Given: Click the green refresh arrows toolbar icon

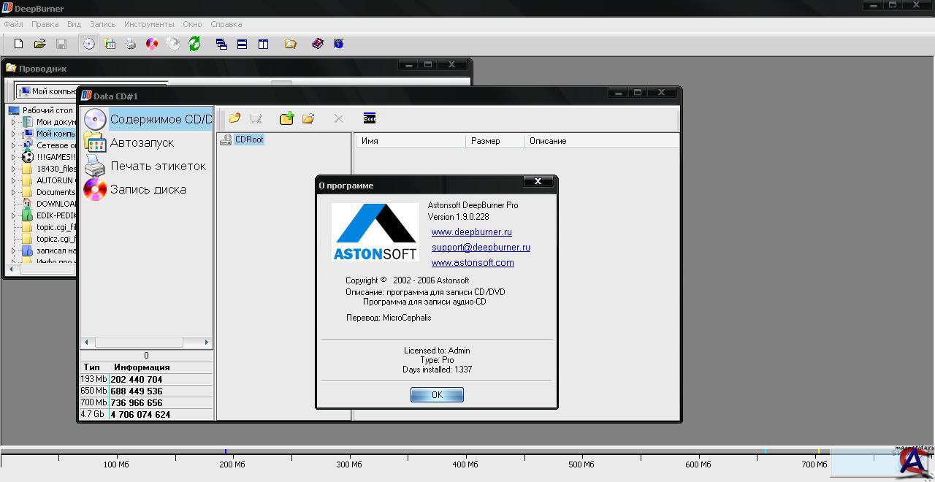Looking at the screenshot, I should [x=194, y=44].
